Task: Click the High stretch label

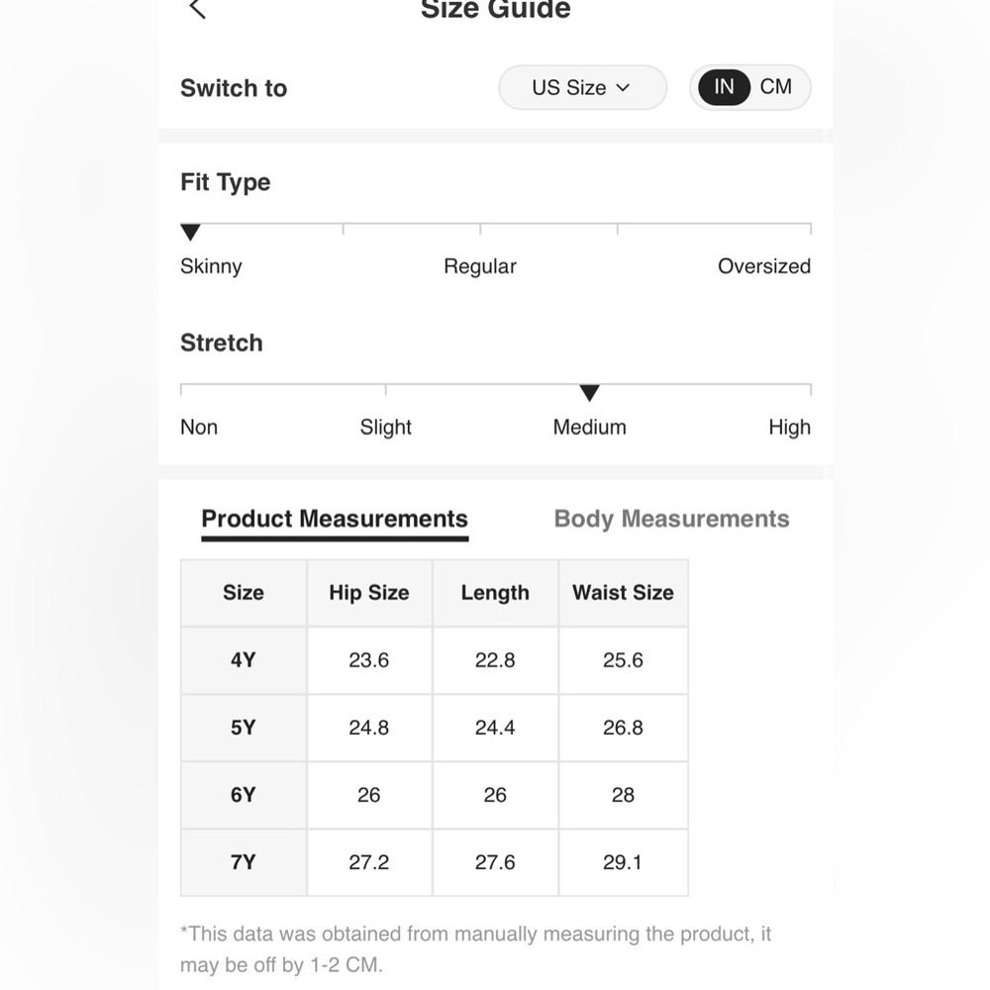Action: [x=789, y=428]
